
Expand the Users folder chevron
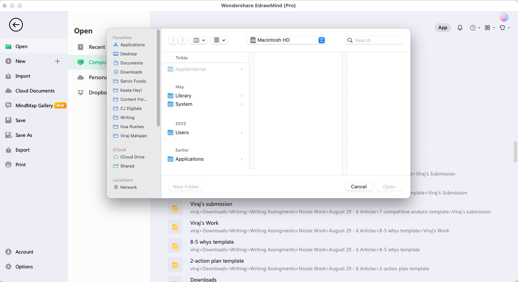242,133
